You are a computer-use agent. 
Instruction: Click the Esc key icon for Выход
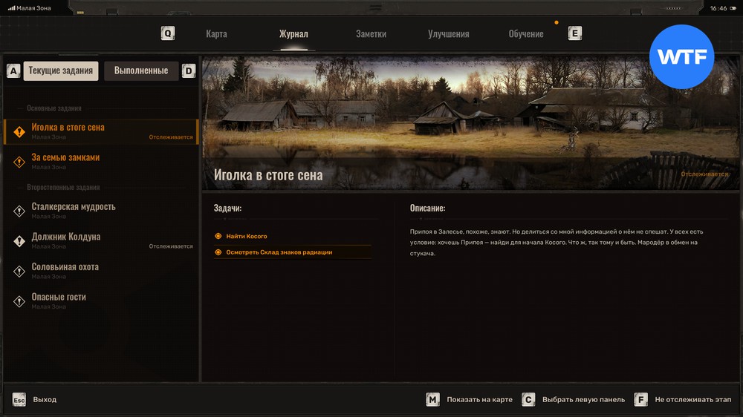point(19,400)
